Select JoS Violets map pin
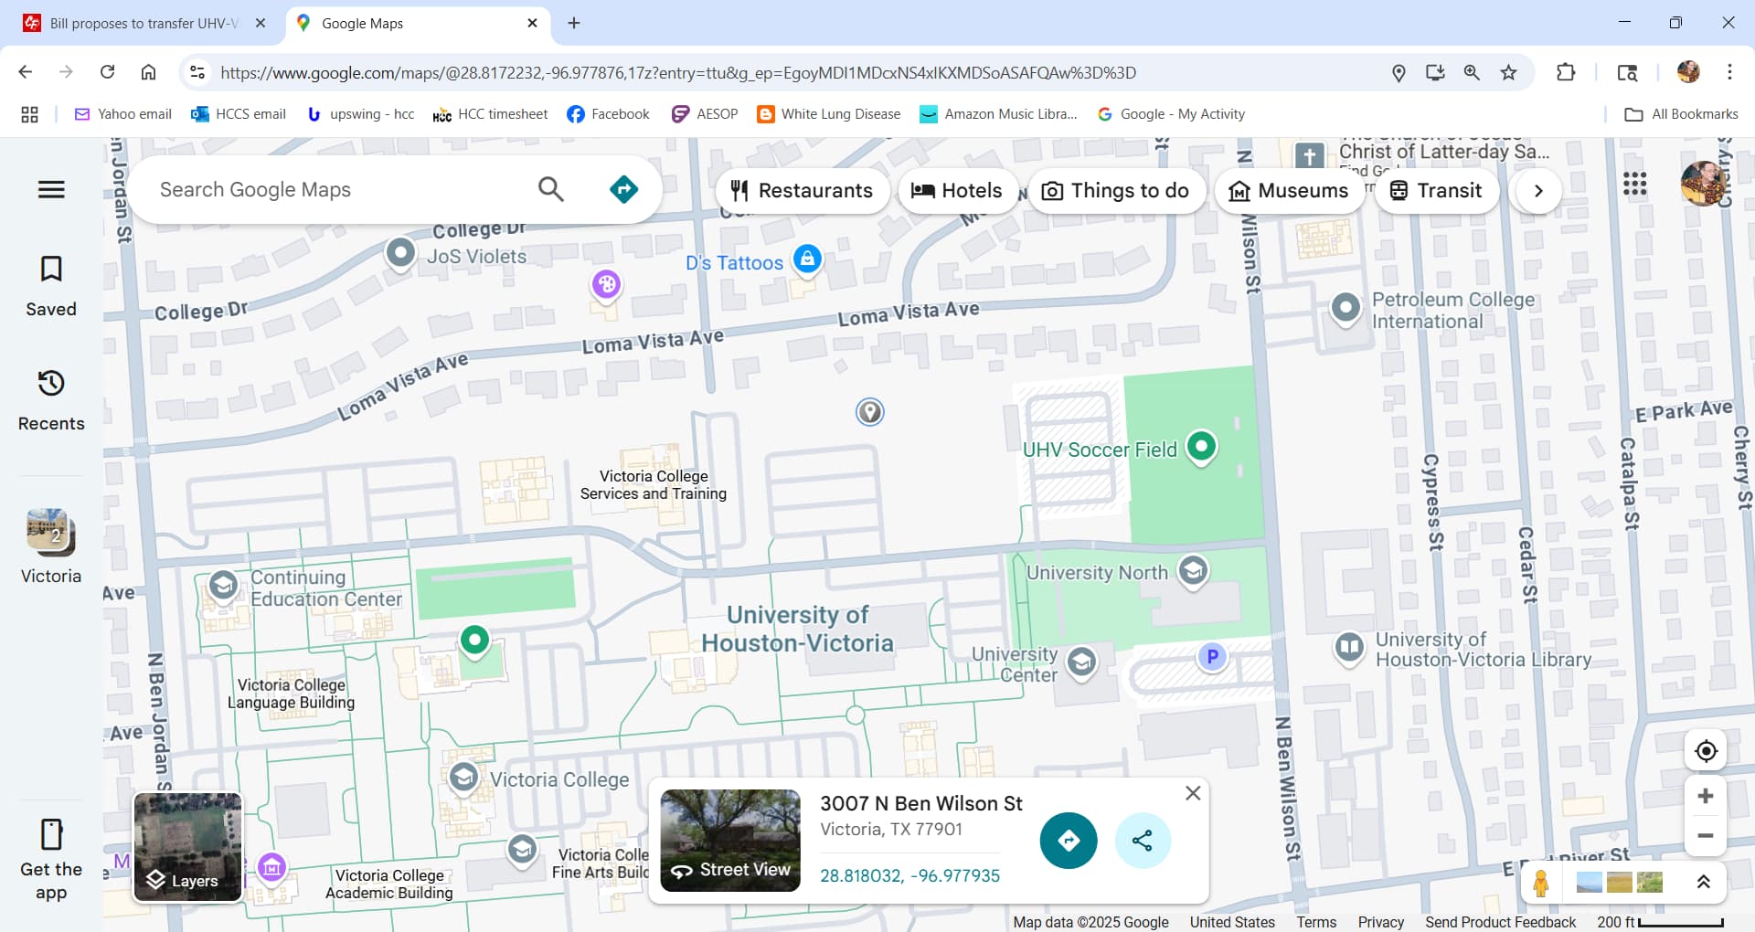The height and width of the screenshot is (932, 1755). (x=400, y=253)
